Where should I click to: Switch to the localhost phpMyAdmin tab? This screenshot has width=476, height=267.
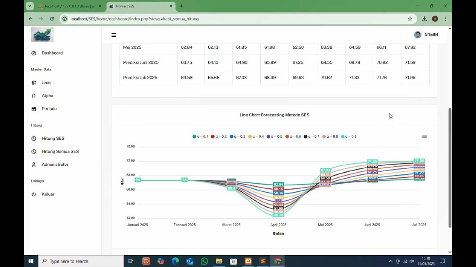(69, 6)
